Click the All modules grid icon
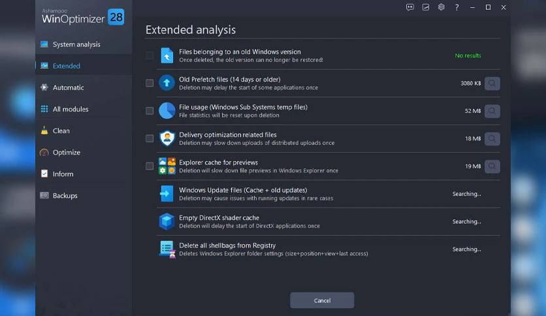546x316 pixels. (44, 109)
